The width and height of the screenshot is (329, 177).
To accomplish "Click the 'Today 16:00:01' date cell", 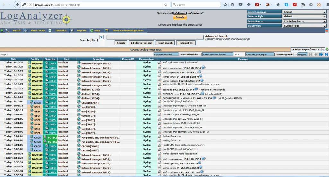I will coord(13,149).
